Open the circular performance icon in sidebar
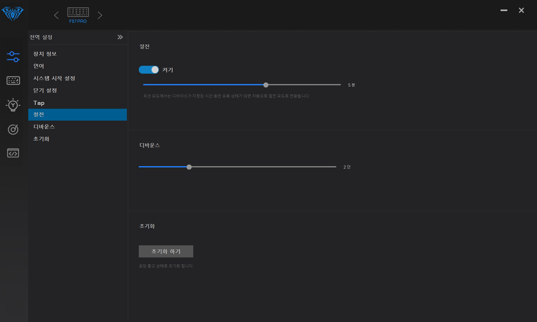The height and width of the screenshot is (322, 537). coord(13,129)
